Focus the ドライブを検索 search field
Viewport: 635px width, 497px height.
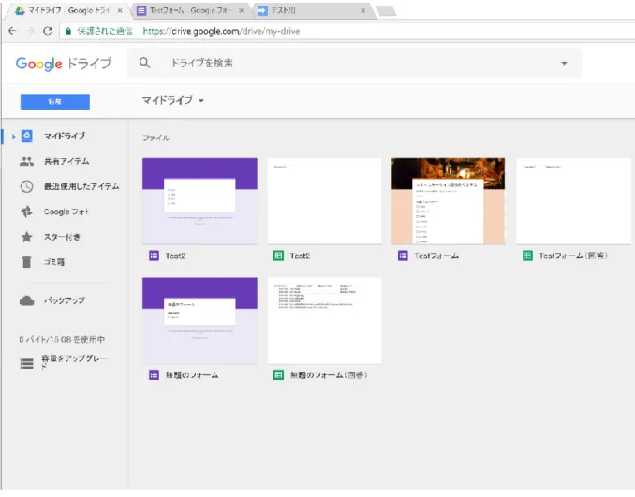pos(354,63)
